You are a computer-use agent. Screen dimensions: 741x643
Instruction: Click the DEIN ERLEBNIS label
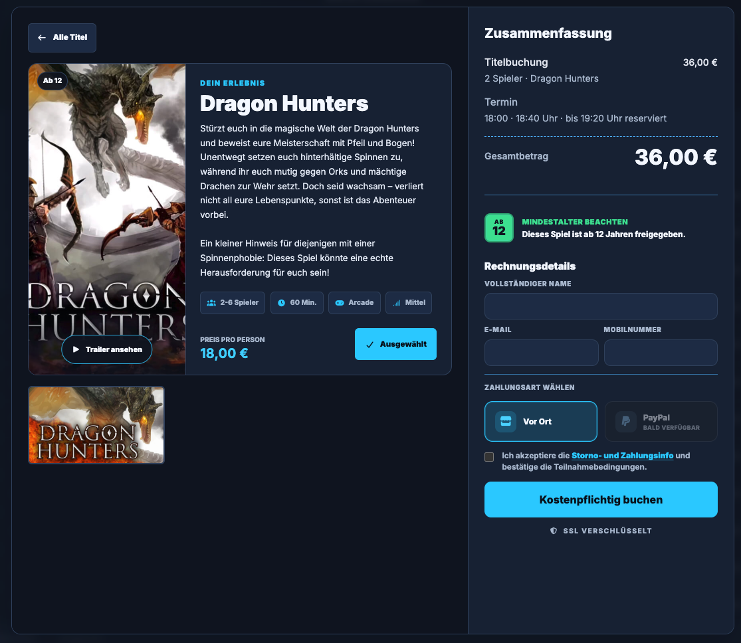point(233,83)
